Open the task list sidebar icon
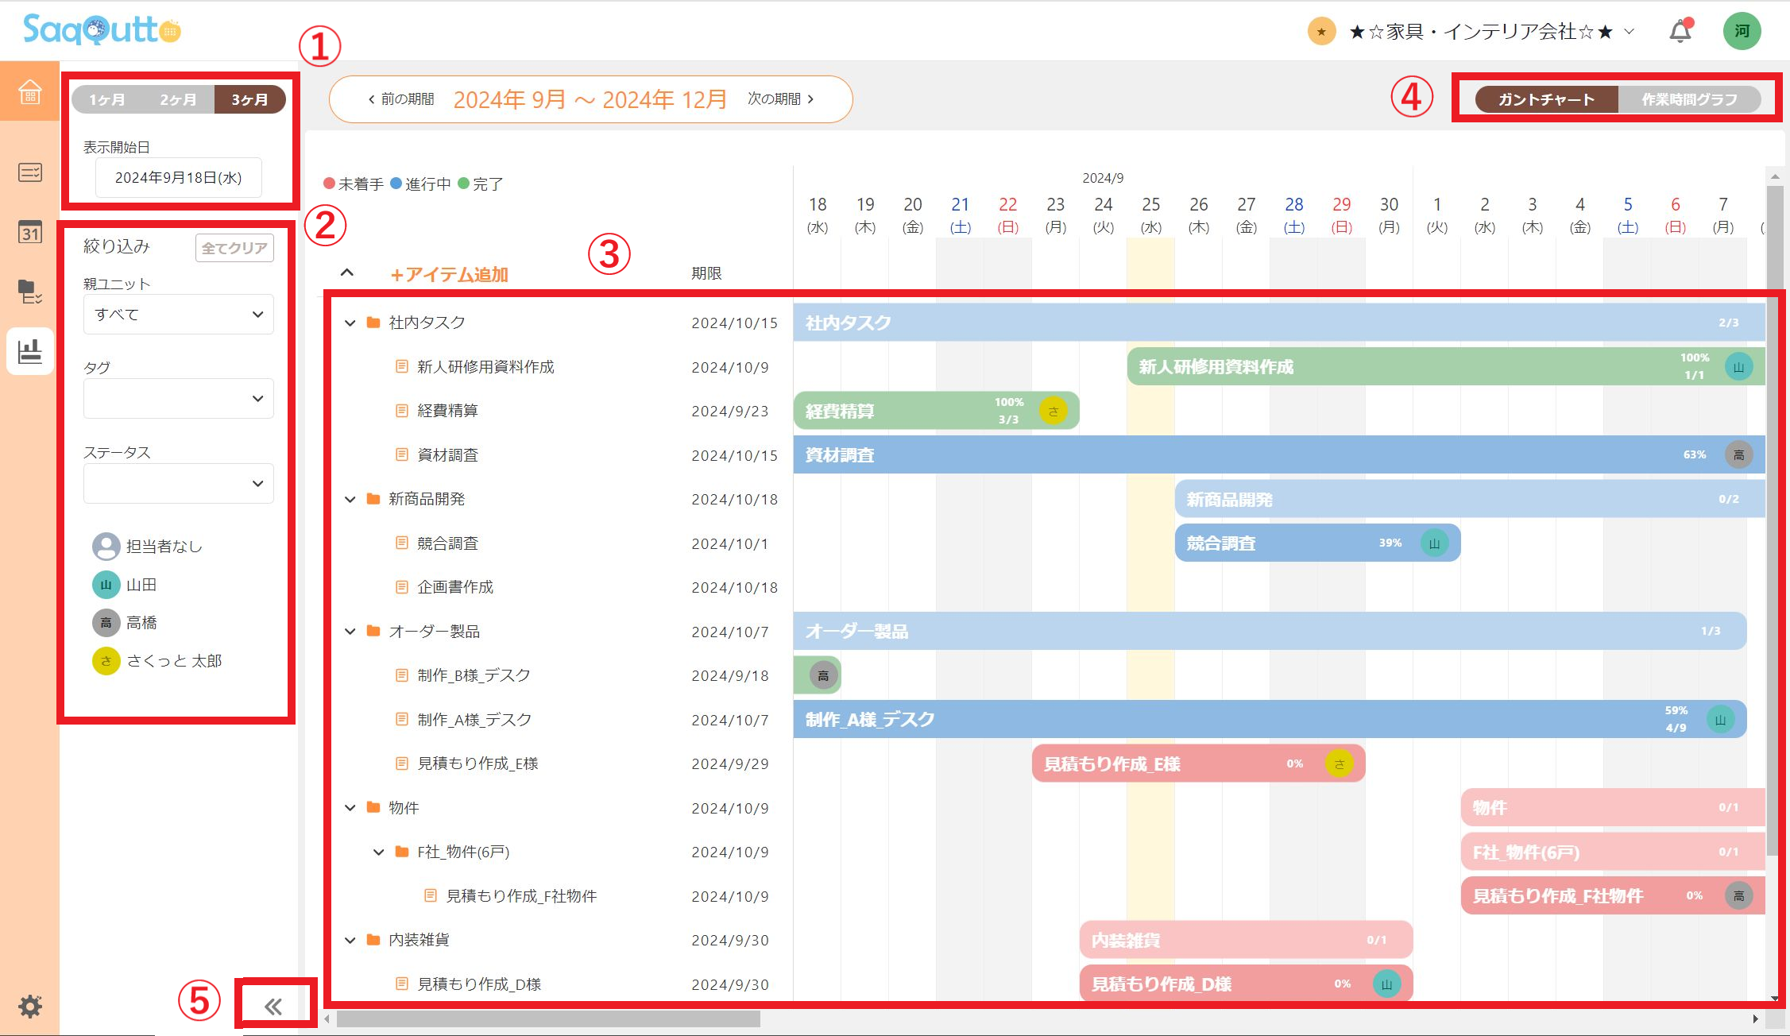This screenshot has width=1790, height=1036. [x=30, y=172]
